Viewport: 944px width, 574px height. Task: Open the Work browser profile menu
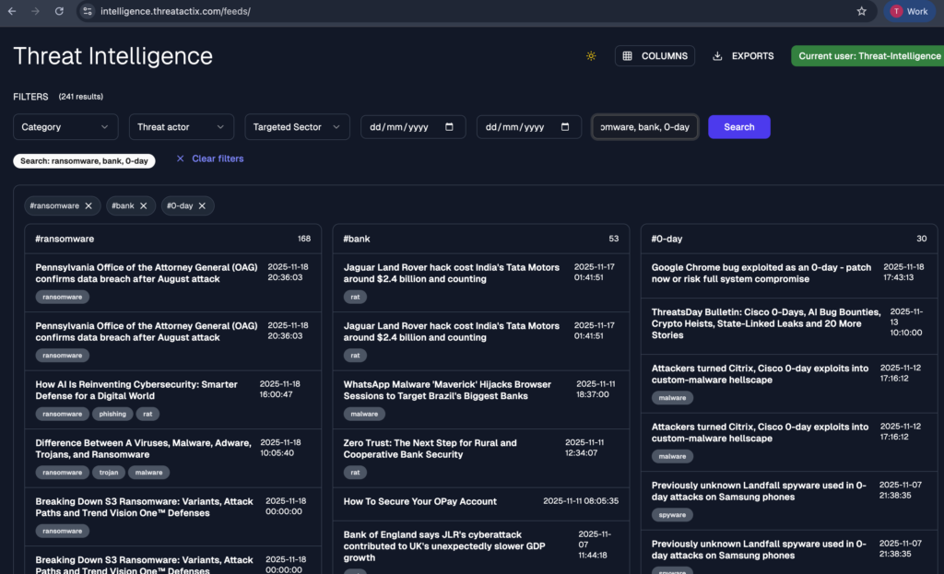pyautogui.click(x=909, y=11)
